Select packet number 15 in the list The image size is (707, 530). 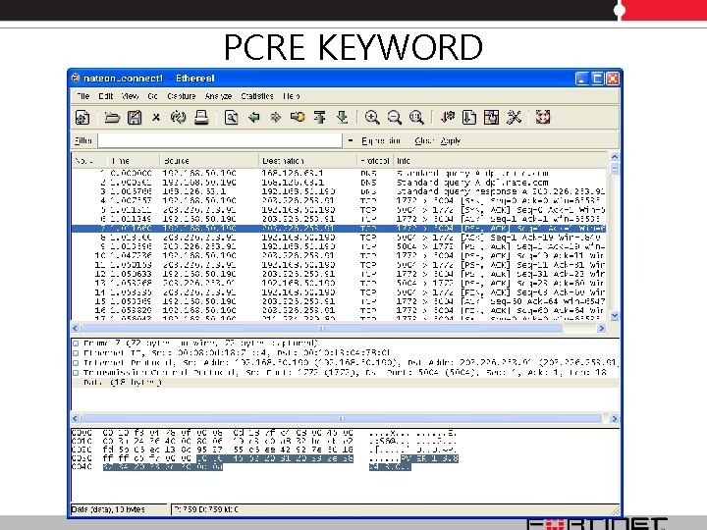click(340, 301)
